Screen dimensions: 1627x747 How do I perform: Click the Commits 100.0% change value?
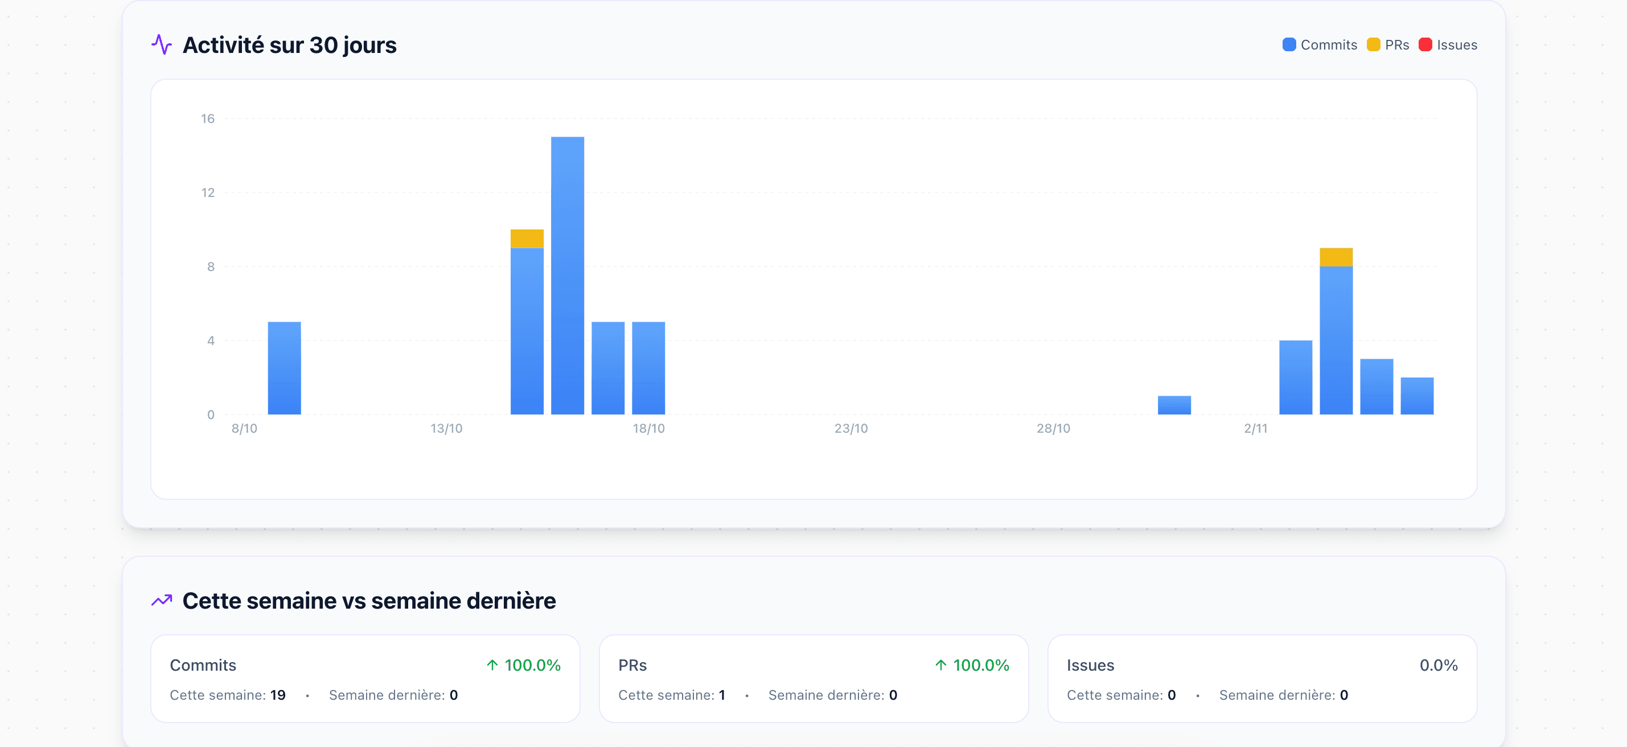click(534, 664)
